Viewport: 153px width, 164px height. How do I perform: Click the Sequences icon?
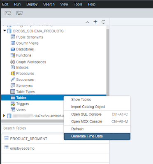pyautogui.click(x=13, y=80)
